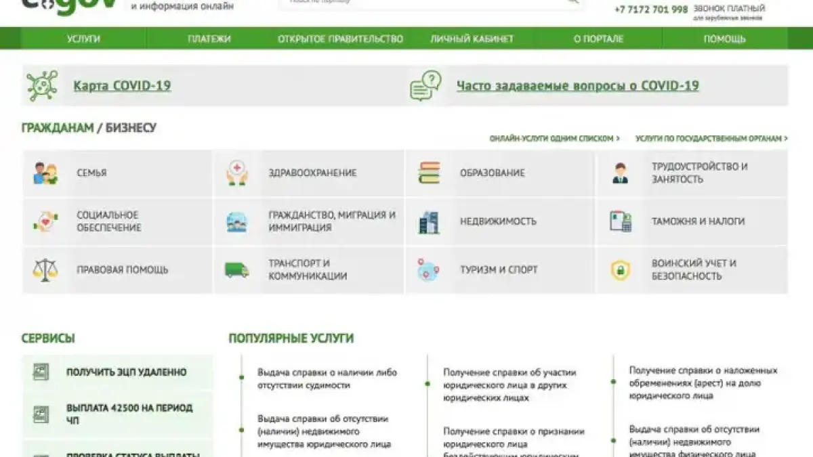Select the Семья category label
The width and height of the screenshot is (813, 457).
pyautogui.click(x=91, y=173)
